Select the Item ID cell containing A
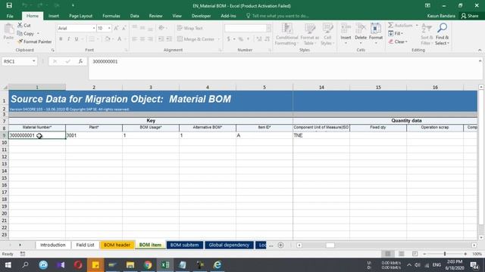The width and height of the screenshot is (485, 272). [264, 135]
